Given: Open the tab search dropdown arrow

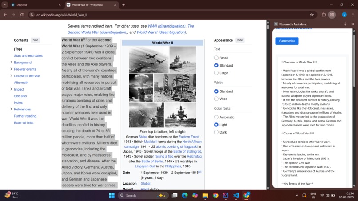Looking at the screenshot, I should 4,4.
